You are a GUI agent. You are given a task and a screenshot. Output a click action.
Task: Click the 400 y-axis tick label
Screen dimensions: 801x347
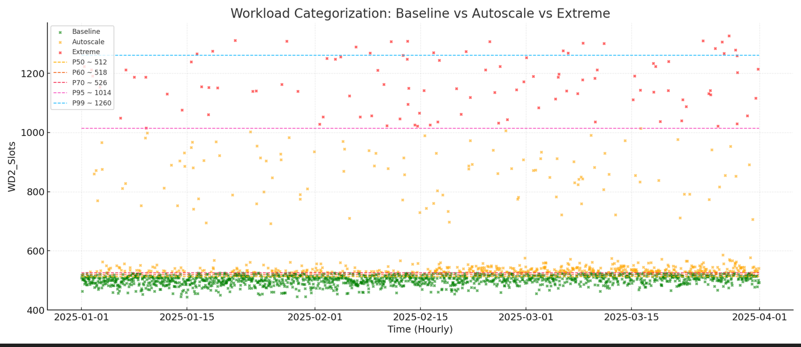35,310
